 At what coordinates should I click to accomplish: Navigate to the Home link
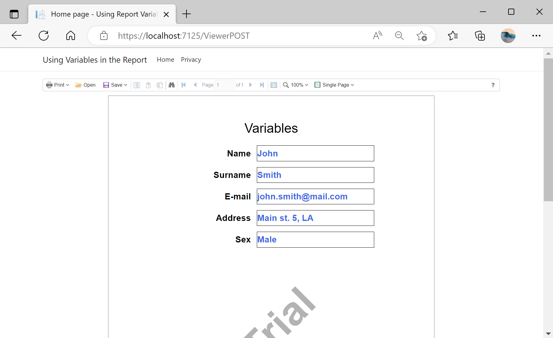165,60
